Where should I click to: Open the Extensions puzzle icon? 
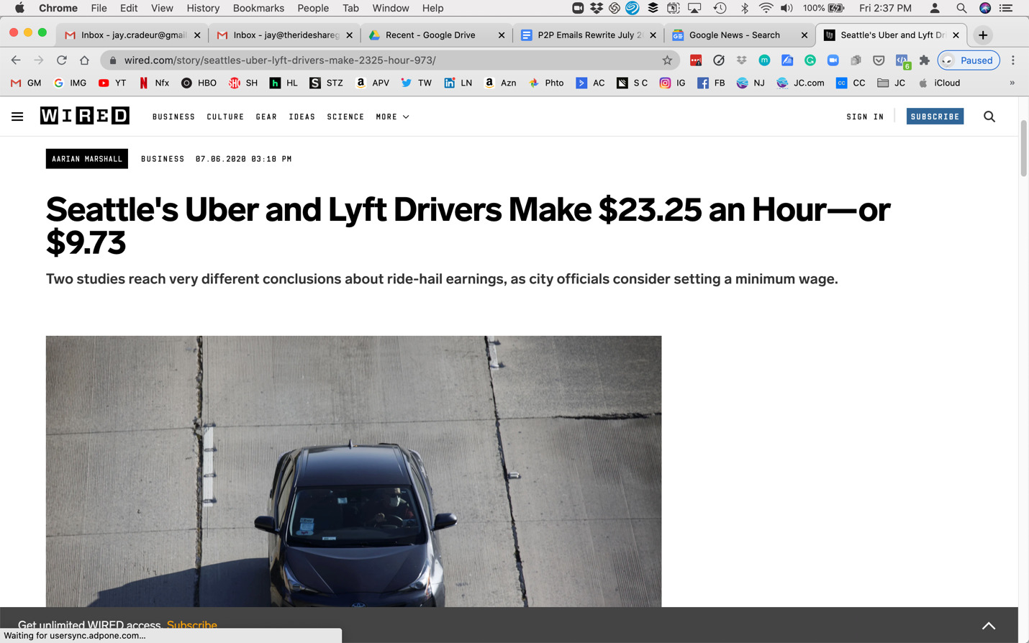coord(925,60)
